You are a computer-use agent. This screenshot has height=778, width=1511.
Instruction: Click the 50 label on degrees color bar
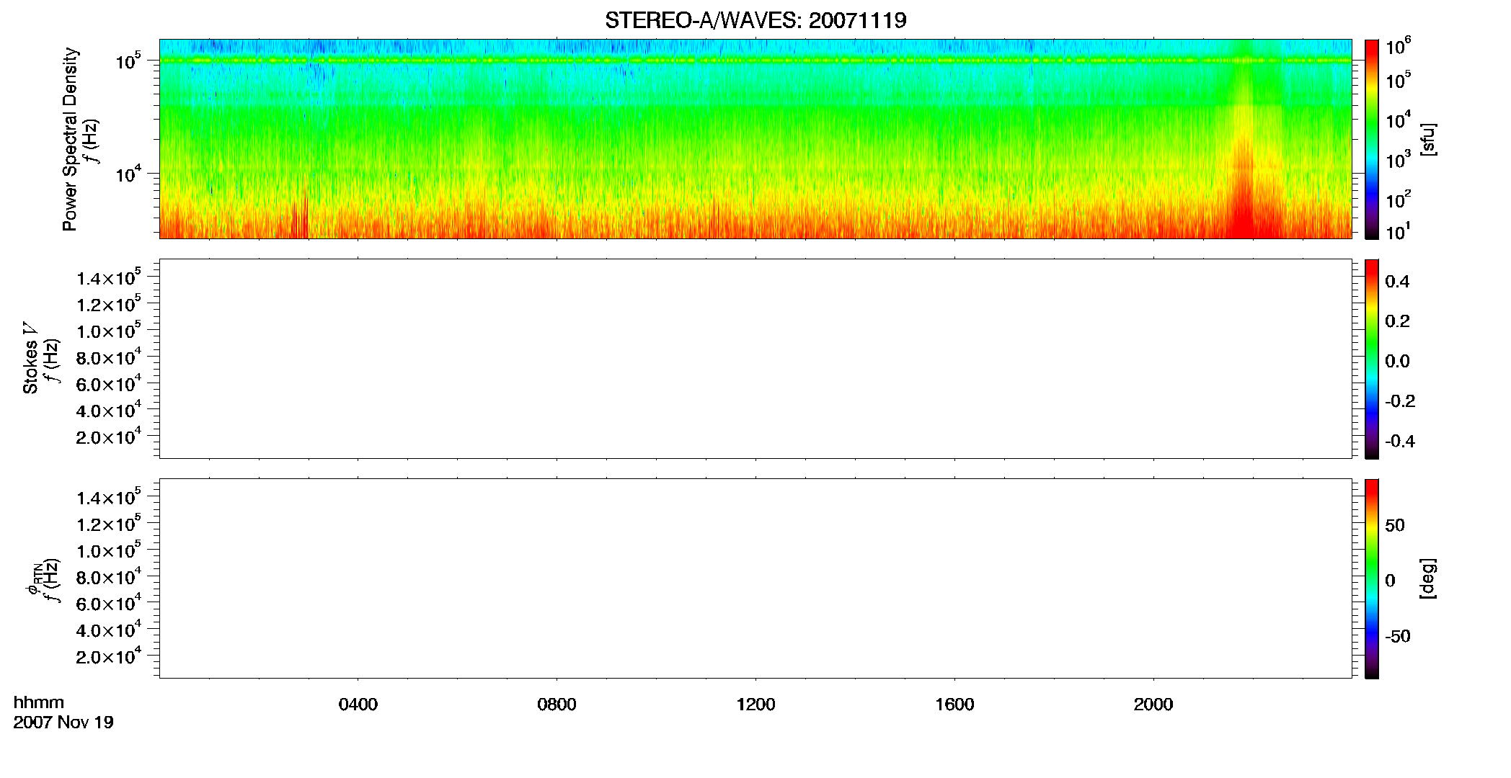[x=1395, y=525]
